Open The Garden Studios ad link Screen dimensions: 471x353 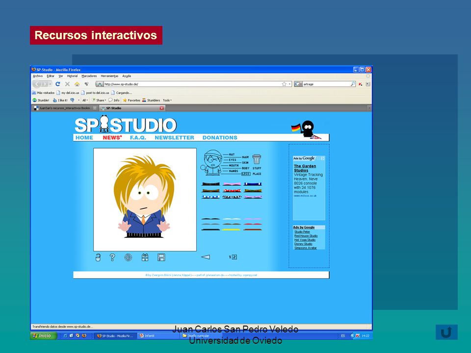tap(305, 168)
